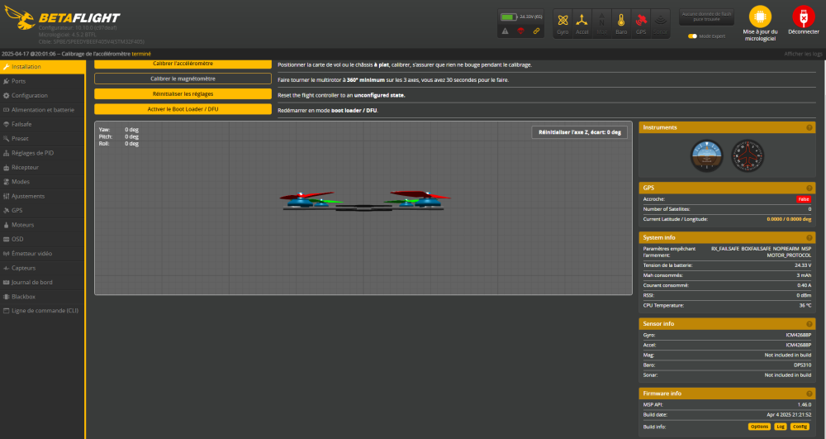This screenshot has height=439, width=826.
Task: Open help icon on GPS panel header
Action: 809,188
